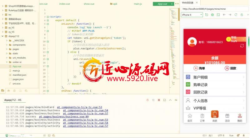
Task: Close the App.vue editor tab
Action: (x=172, y=4)
